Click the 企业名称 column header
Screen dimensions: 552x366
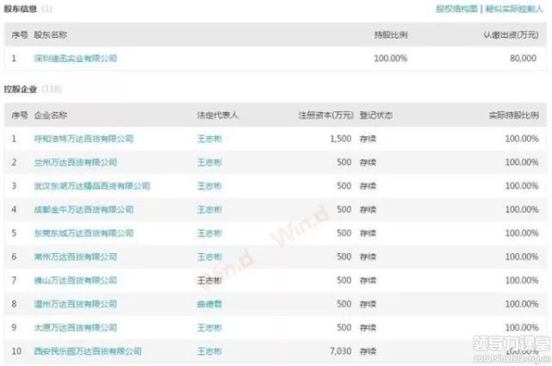pyautogui.click(x=50, y=115)
